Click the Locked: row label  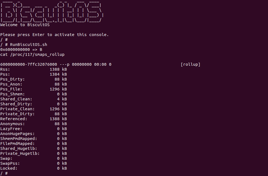click(x=9, y=168)
